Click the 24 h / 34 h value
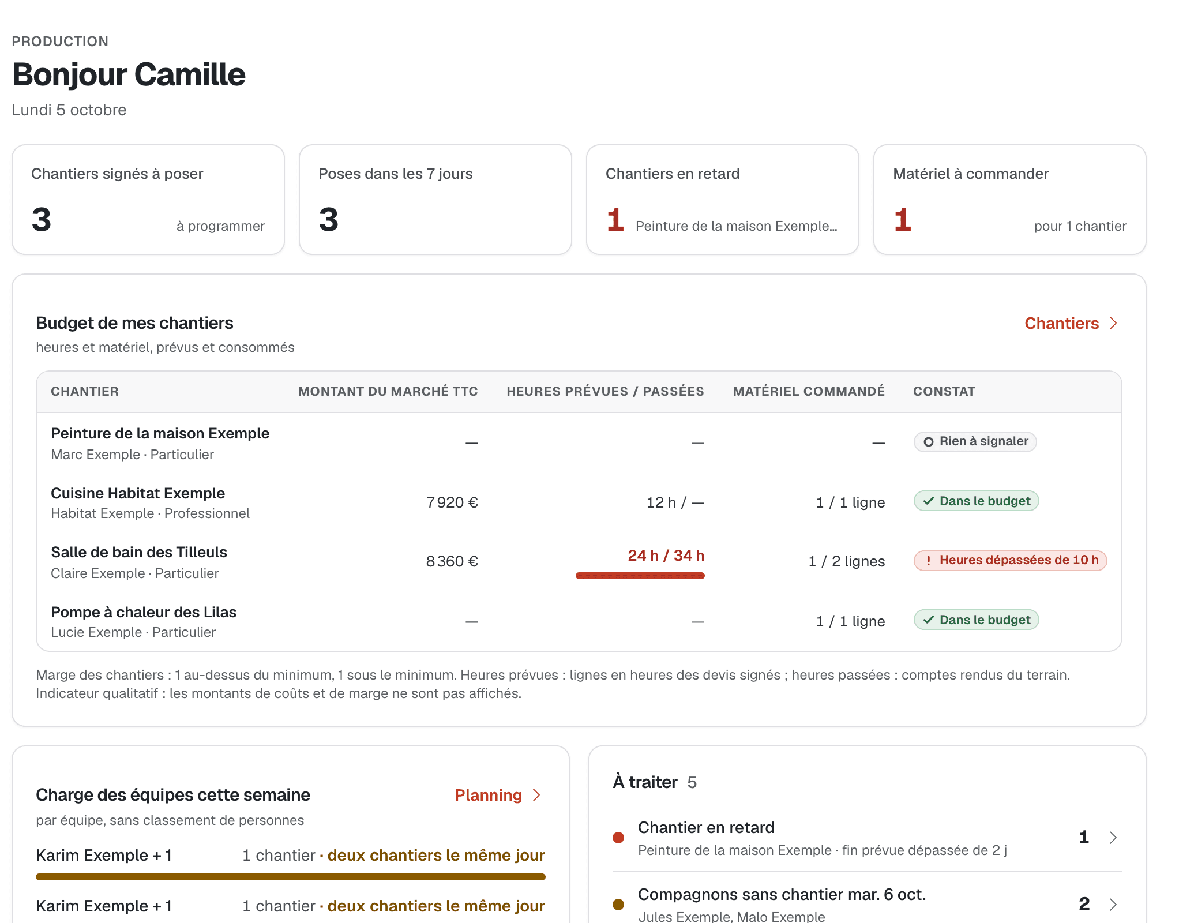 (666, 556)
